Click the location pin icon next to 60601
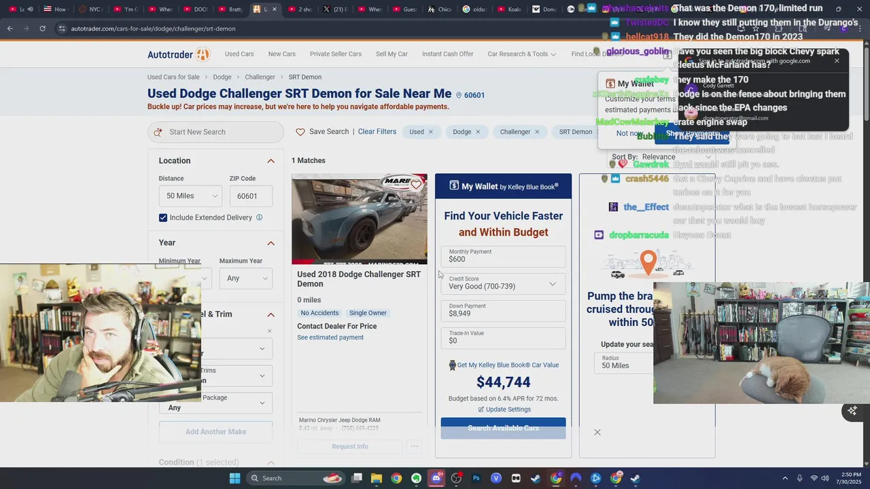 pyautogui.click(x=459, y=95)
